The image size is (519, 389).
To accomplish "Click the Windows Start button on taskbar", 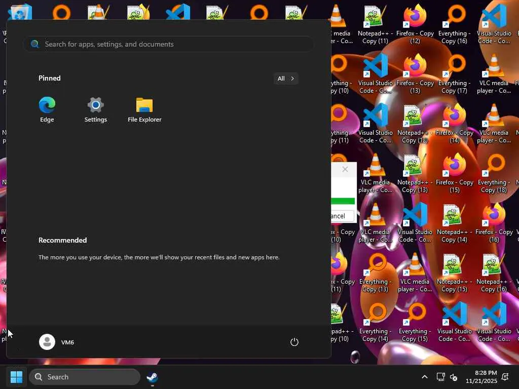I will tap(16, 377).
